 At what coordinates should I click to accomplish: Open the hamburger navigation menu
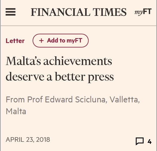[x=10, y=12]
